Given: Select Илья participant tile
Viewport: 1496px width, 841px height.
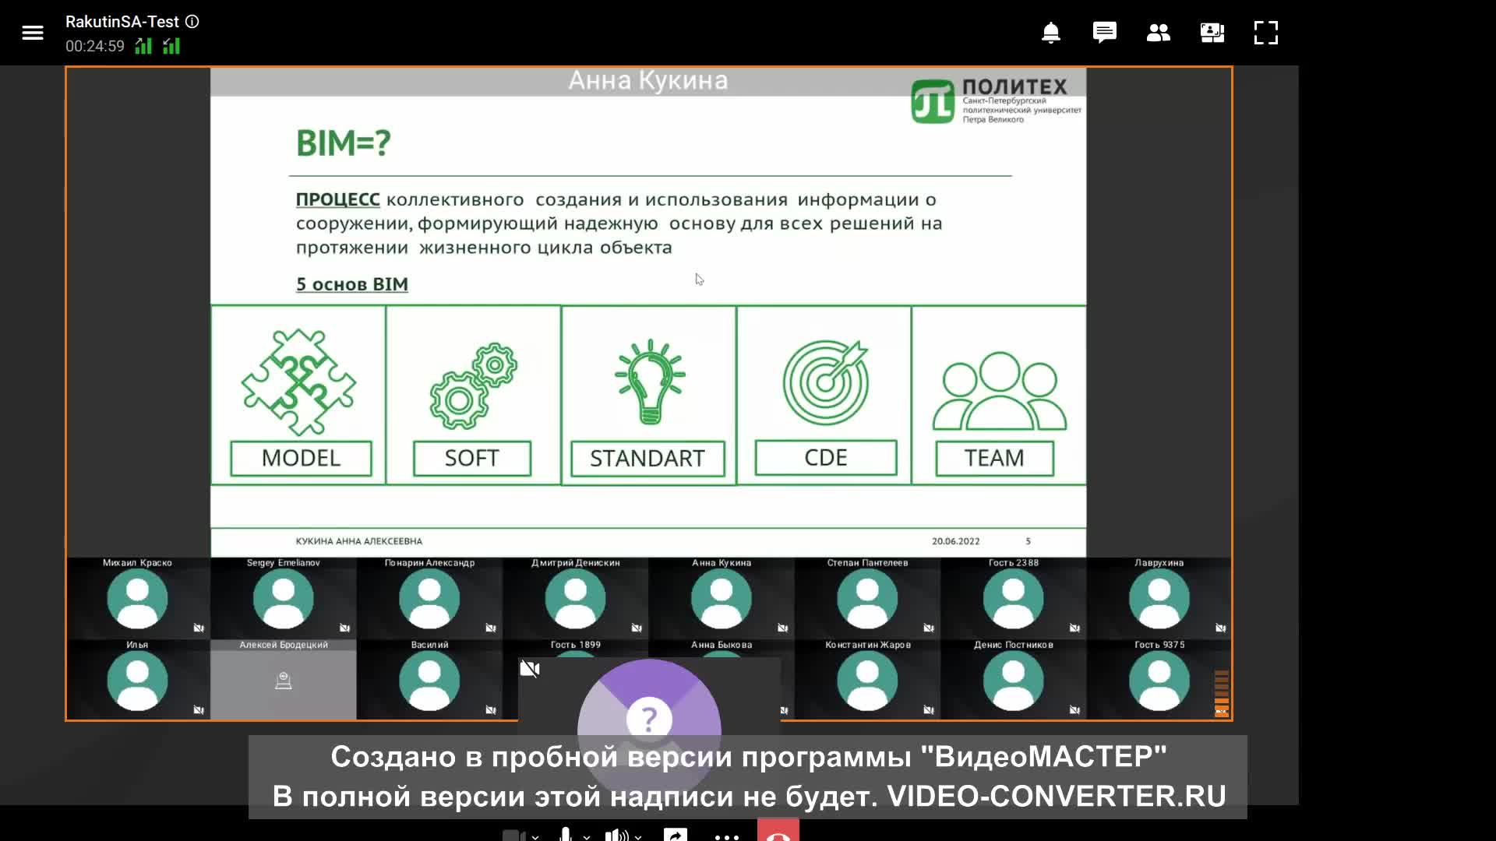Looking at the screenshot, I should 138,680.
